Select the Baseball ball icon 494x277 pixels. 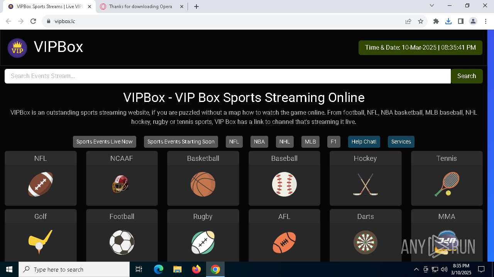tap(284, 184)
